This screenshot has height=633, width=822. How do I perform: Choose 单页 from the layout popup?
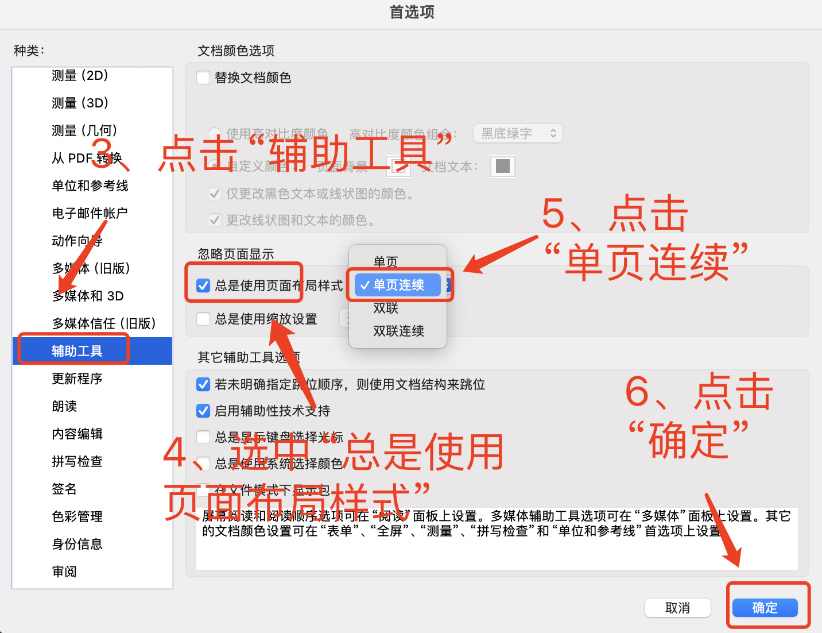397,262
